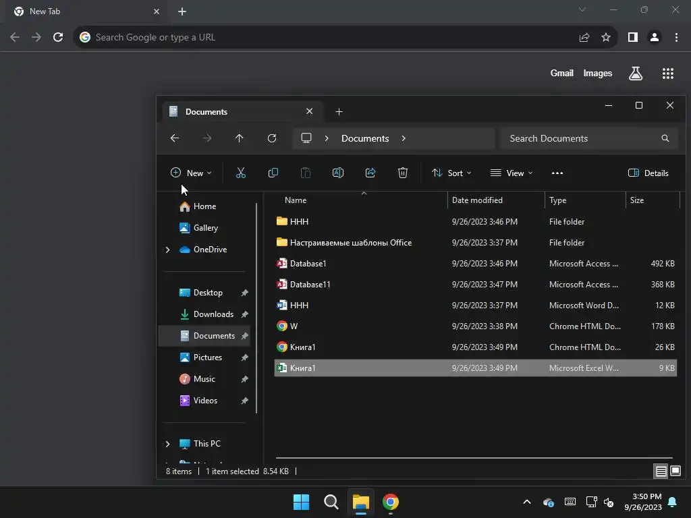Select the W Chrome HTML document
The height and width of the screenshot is (518, 691).
(x=476, y=326)
